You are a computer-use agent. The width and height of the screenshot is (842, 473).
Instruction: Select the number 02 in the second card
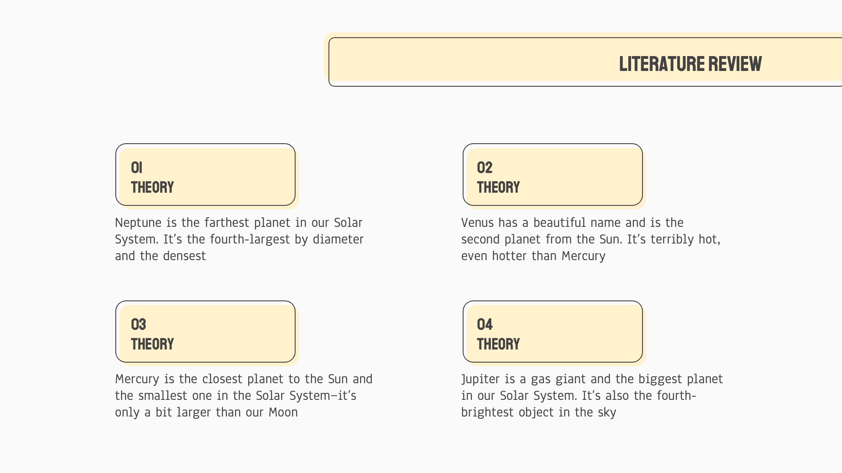(485, 167)
